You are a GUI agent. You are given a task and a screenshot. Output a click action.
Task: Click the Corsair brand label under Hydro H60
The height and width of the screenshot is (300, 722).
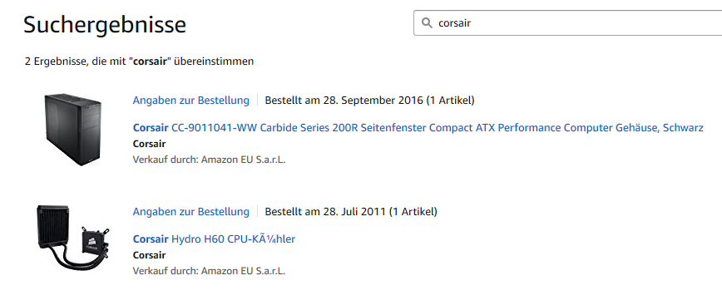(149, 255)
